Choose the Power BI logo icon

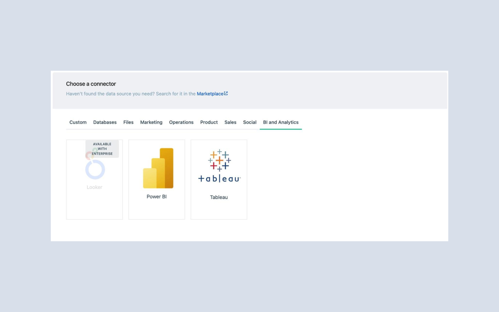coord(158,168)
